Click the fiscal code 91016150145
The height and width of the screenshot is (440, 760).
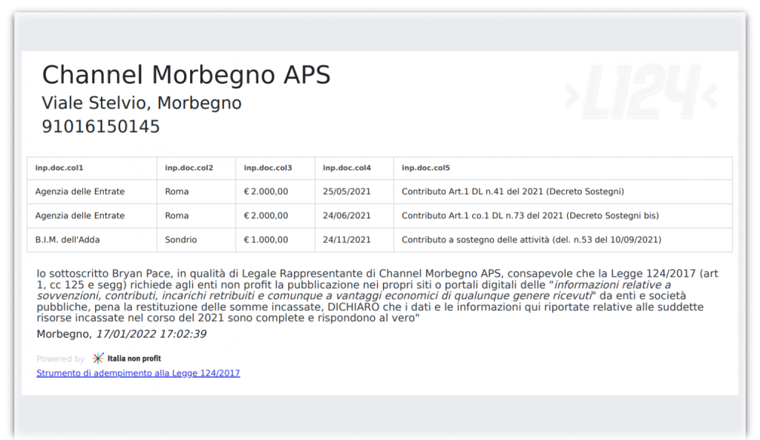[101, 126]
